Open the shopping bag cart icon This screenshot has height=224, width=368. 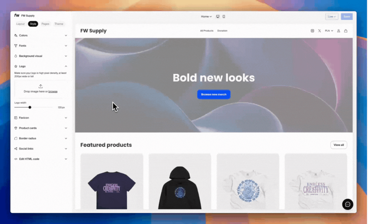pyautogui.click(x=346, y=31)
